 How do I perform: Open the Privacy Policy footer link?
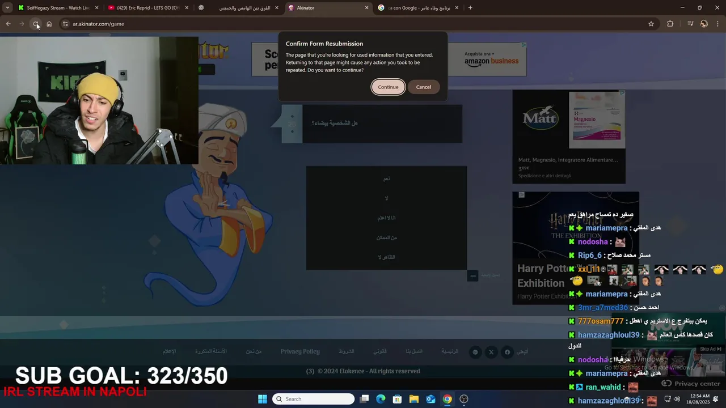point(300,351)
